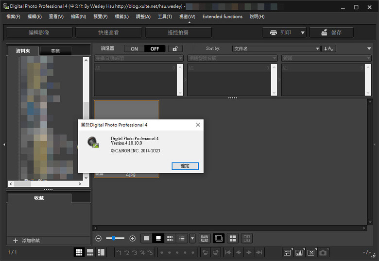
Task: Jump to last image
Action: pos(259,253)
